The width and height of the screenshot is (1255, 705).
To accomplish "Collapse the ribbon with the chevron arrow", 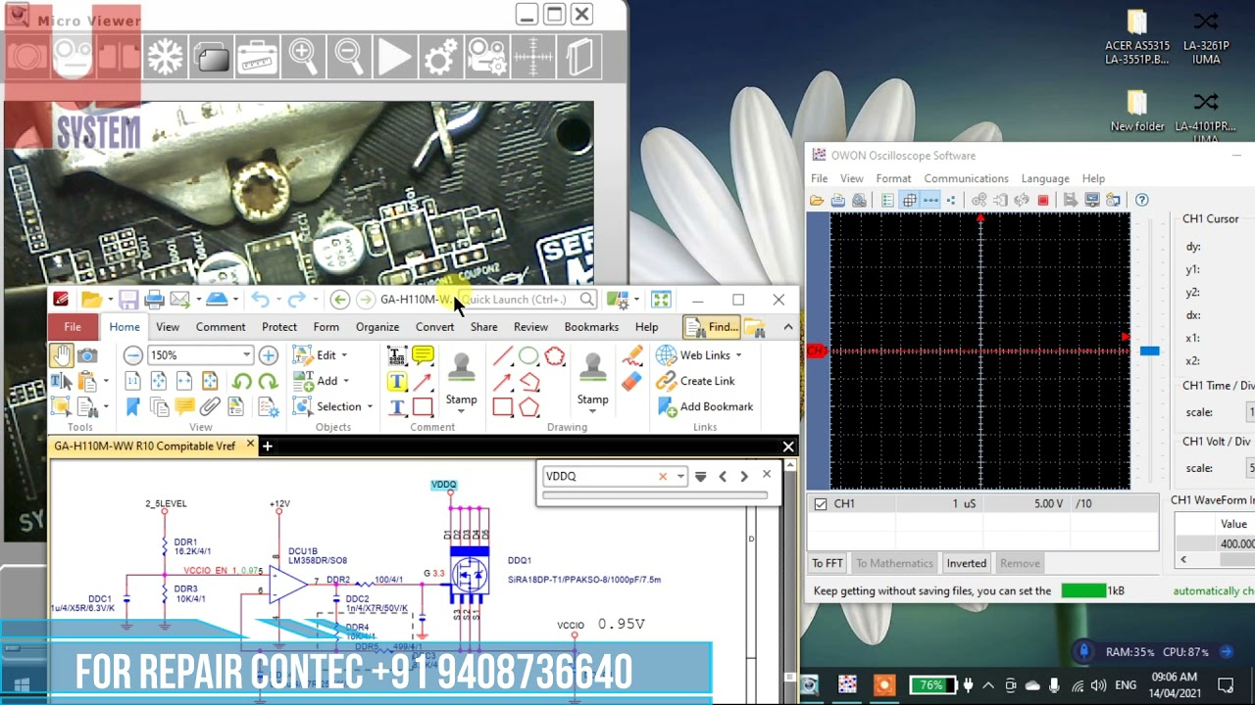I will coord(788,327).
